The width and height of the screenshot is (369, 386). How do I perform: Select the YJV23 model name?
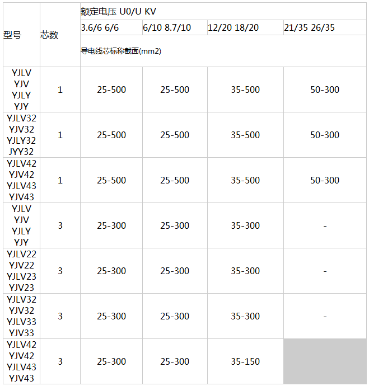(21, 288)
